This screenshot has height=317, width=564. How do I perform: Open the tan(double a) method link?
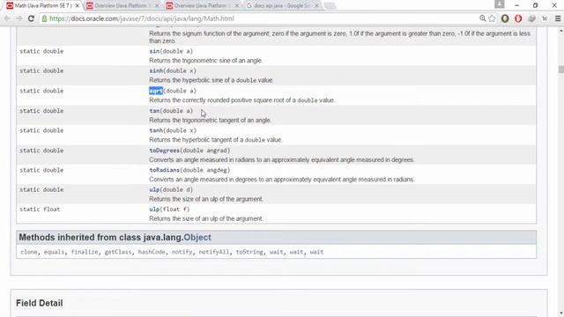coord(154,111)
